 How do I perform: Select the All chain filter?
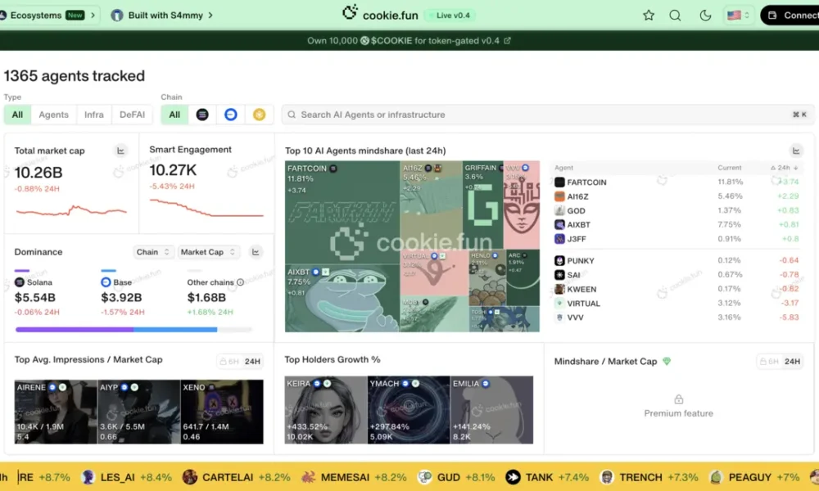coord(174,115)
